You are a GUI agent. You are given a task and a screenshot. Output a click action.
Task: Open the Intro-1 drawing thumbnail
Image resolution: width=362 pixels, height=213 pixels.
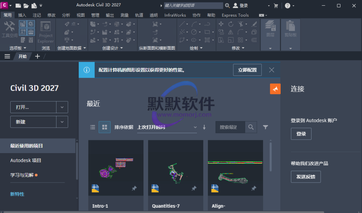point(116,168)
